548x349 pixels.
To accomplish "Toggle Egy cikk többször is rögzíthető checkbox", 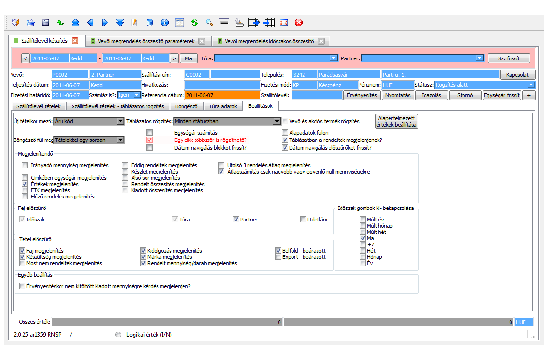I will [x=149, y=140].
